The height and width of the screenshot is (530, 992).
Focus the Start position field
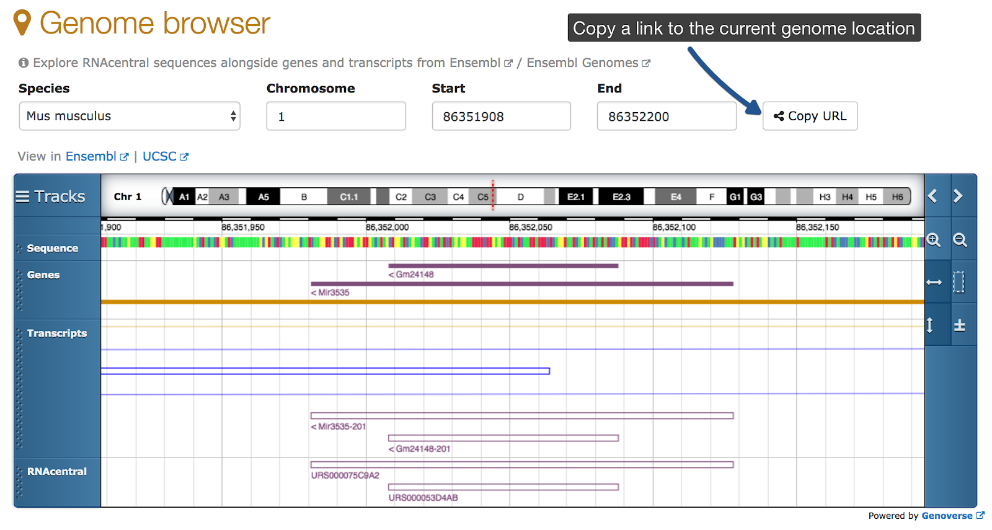502,116
